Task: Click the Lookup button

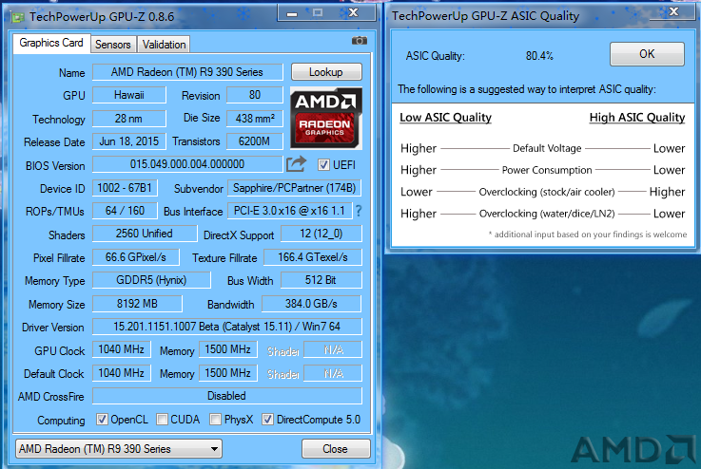Action: point(326,72)
